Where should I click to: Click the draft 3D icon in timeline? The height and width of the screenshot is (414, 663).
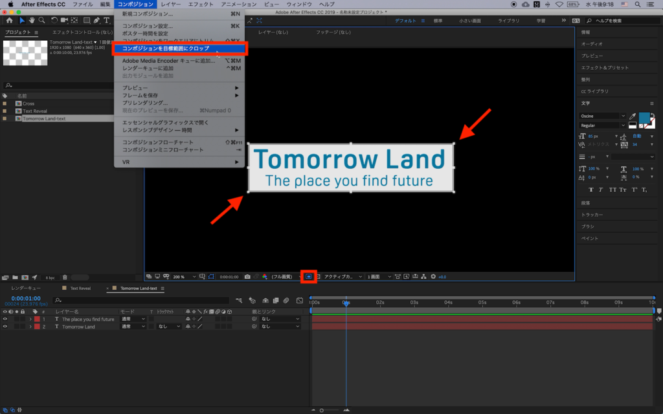pyautogui.click(x=252, y=300)
